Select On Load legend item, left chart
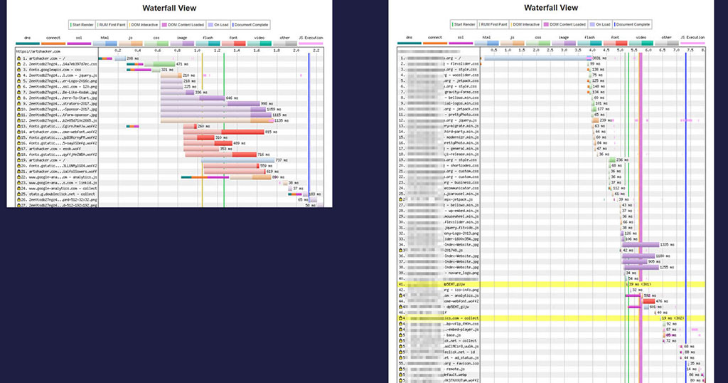728x383 pixels. (x=218, y=25)
